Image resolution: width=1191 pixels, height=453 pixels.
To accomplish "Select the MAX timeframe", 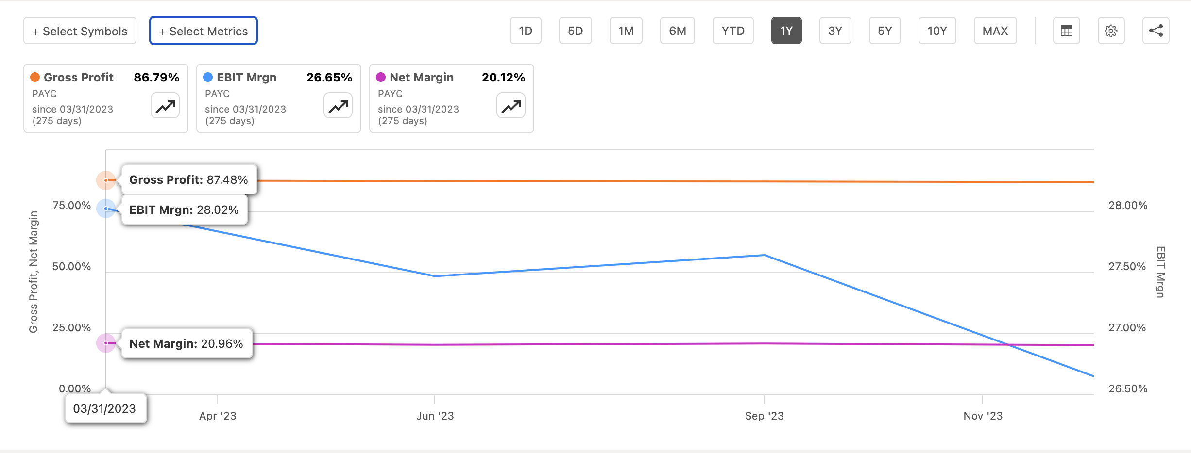I will pyautogui.click(x=995, y=30).
